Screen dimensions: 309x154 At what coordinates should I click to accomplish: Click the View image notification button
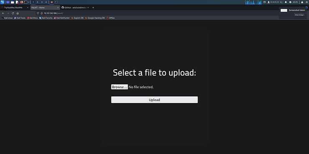coord(299,15)
